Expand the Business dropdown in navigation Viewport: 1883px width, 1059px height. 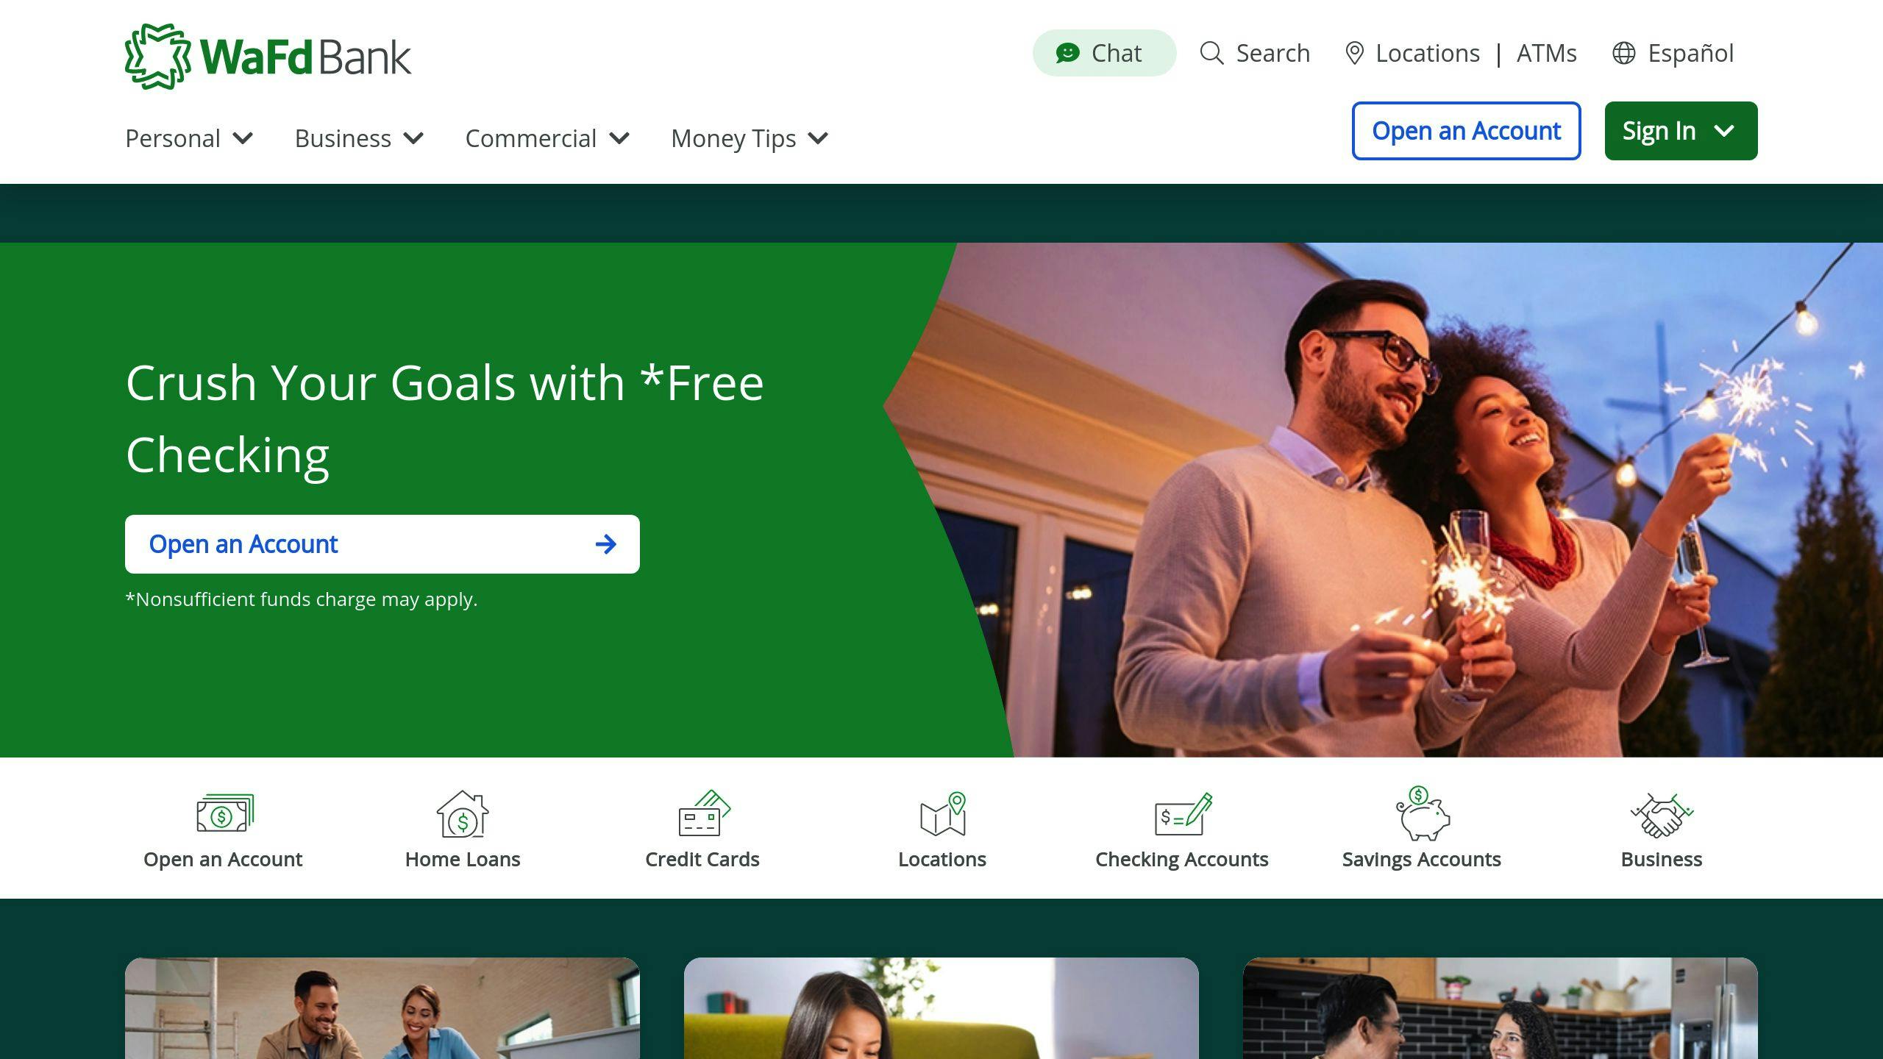tap(359, 138)
